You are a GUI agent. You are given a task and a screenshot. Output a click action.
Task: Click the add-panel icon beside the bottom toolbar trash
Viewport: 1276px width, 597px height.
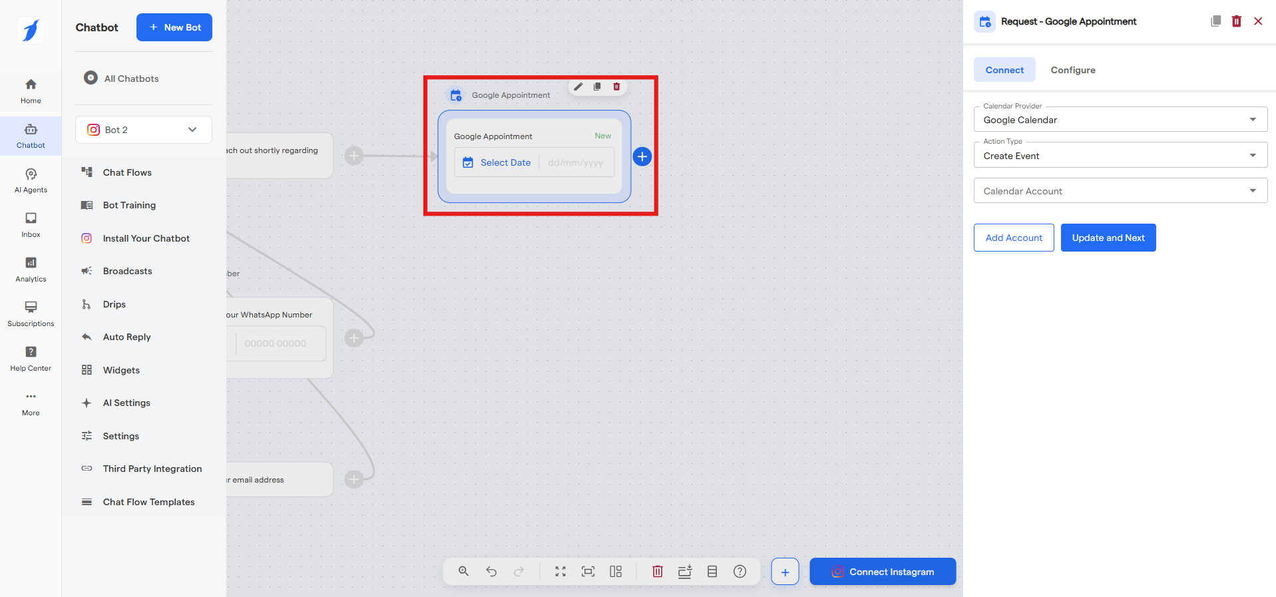685,571
